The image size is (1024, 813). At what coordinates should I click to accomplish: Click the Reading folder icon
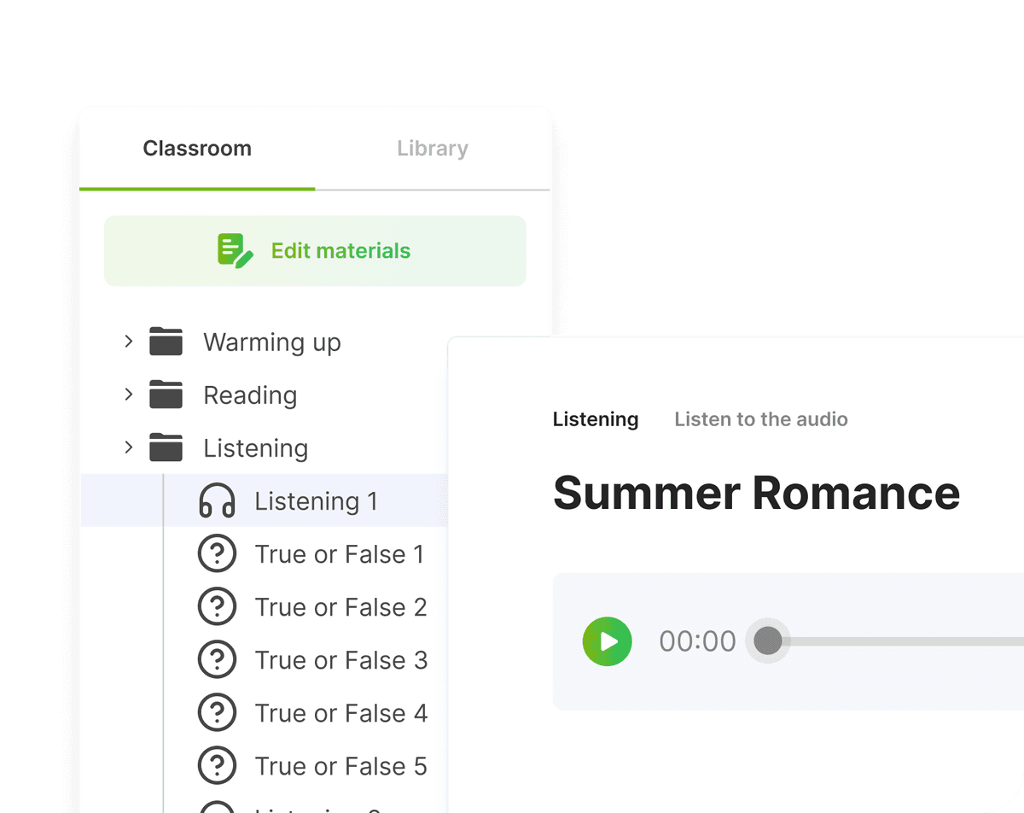(x=166, y=395)
